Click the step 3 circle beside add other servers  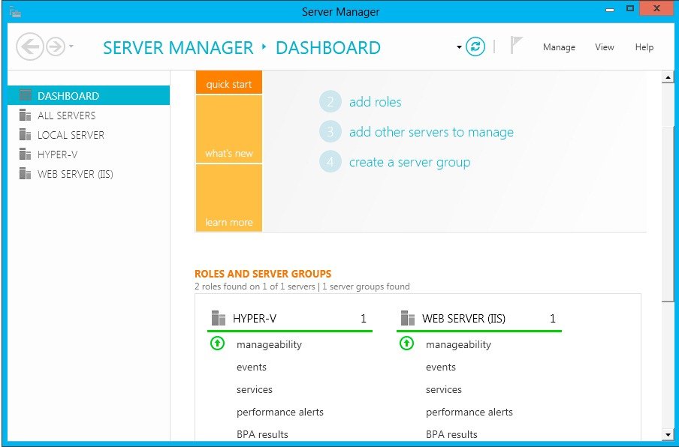330,131
